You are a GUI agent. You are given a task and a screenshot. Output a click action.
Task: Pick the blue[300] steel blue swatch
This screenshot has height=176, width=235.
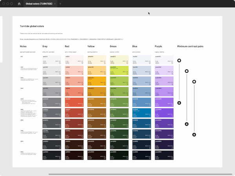(x=142, y=92)
